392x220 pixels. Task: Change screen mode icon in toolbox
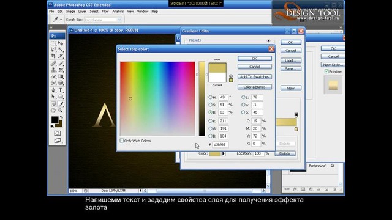tap(57, 141)
